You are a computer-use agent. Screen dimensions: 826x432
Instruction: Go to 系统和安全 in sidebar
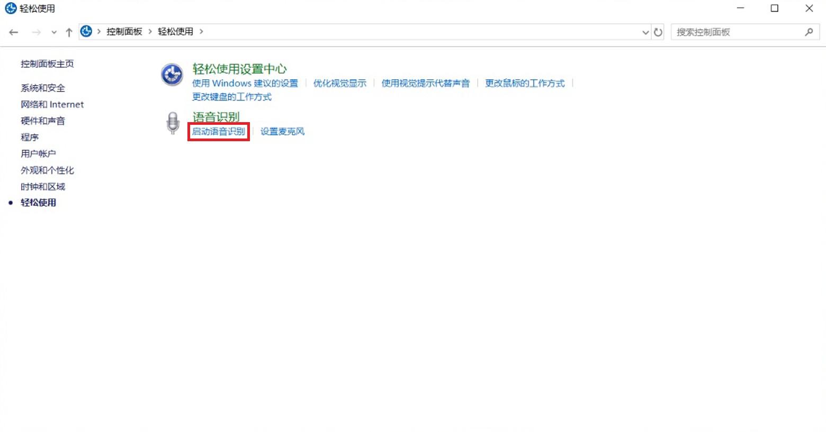click(x=43, y=88)
